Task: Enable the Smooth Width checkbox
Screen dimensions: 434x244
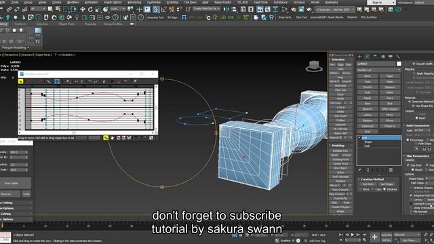Action: tap(414, 64)
